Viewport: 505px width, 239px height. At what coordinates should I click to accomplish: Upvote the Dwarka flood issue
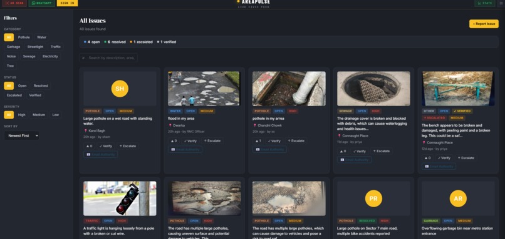pos(174,141)
